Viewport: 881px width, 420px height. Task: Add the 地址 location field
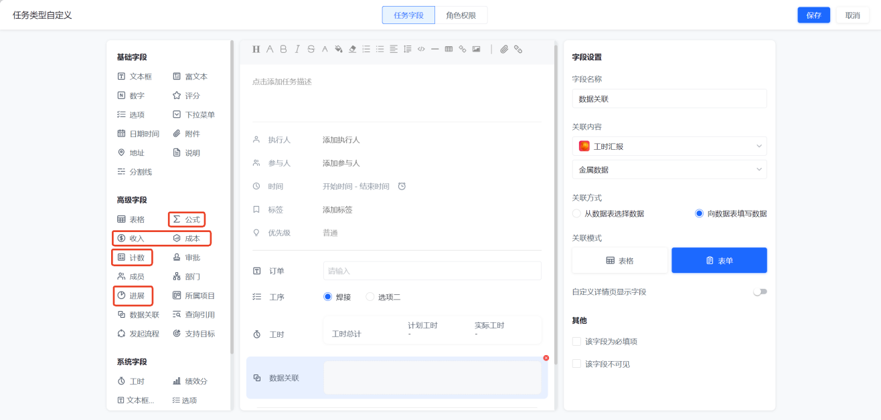click(131, 152)
